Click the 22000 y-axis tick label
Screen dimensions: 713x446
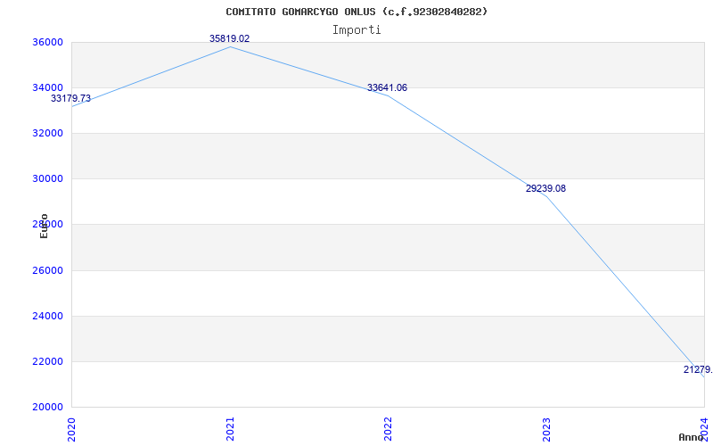[47, 362]
